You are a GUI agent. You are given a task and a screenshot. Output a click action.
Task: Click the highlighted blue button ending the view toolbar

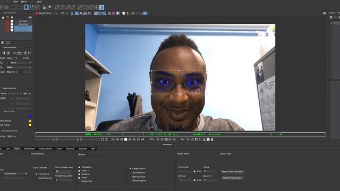point(144,13)
